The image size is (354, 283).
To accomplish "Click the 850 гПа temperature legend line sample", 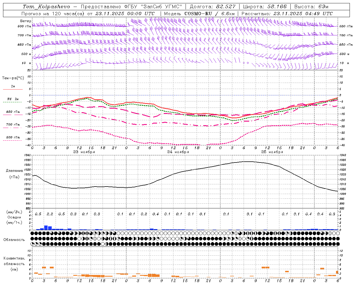I will pyautogui.click(x=13, y=115).
